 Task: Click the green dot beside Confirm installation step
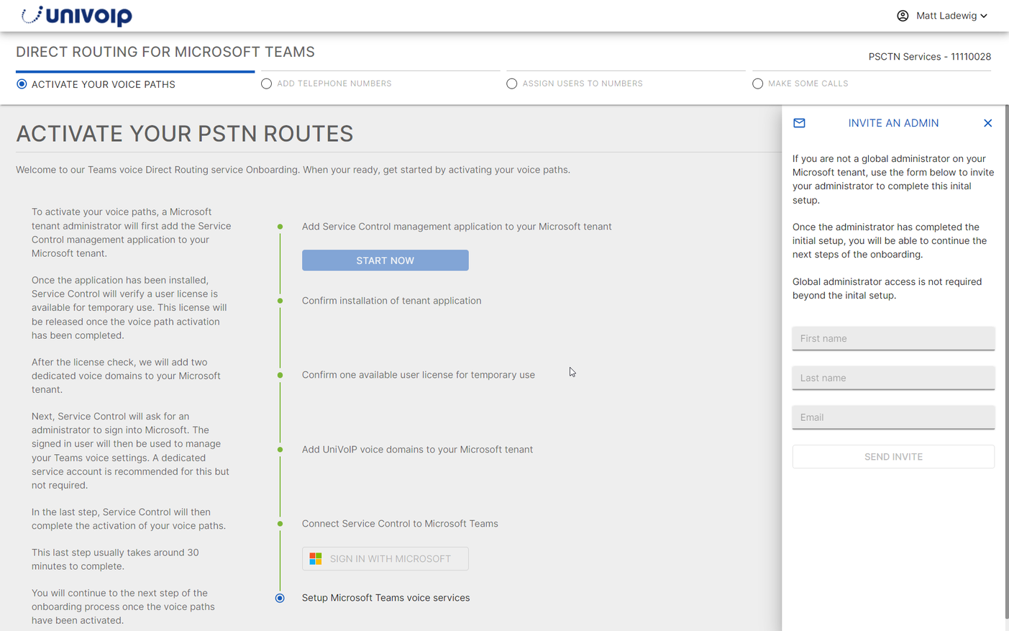point(280,301)
